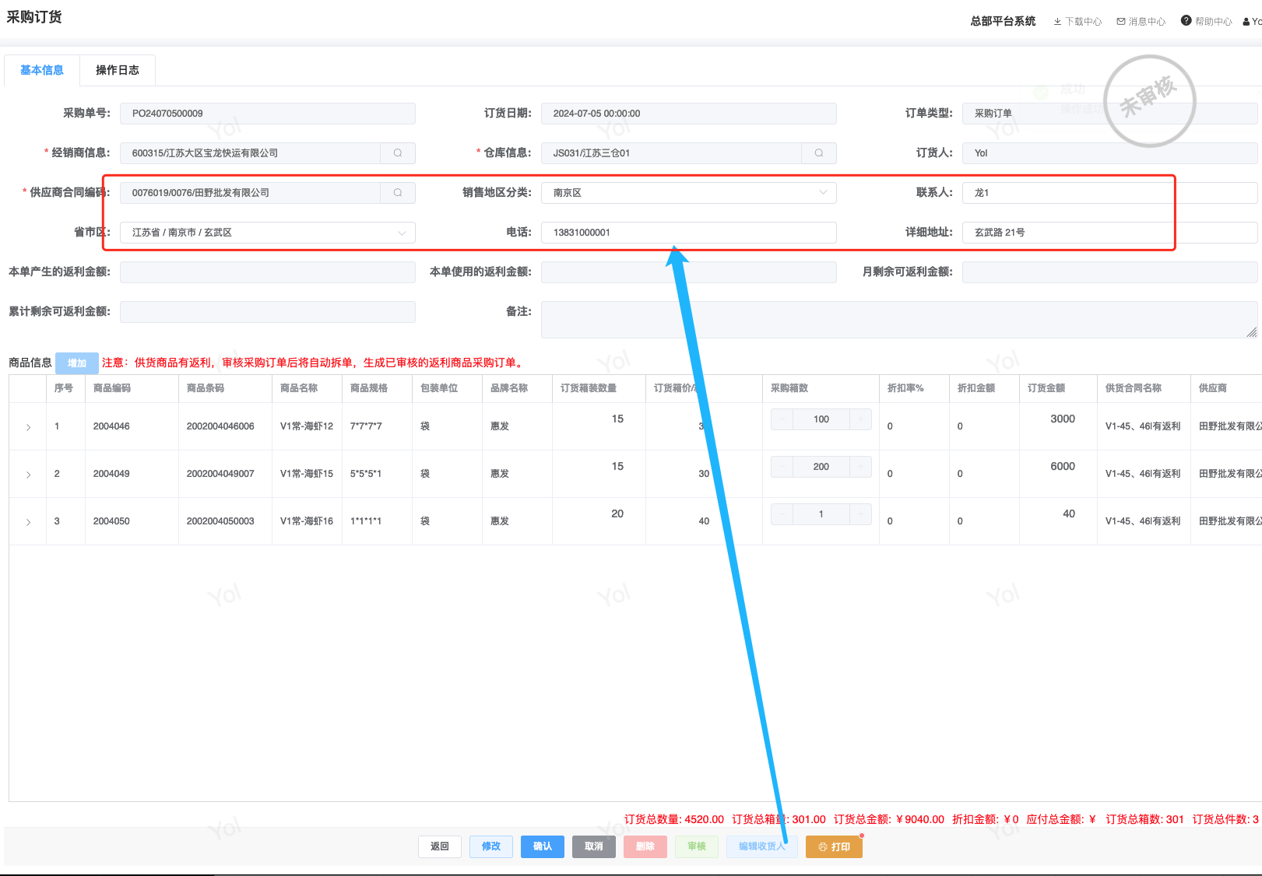Click the 累计剩余可返利金额 field
This screenshot has height=876, width=1262.
pos(268,312)
